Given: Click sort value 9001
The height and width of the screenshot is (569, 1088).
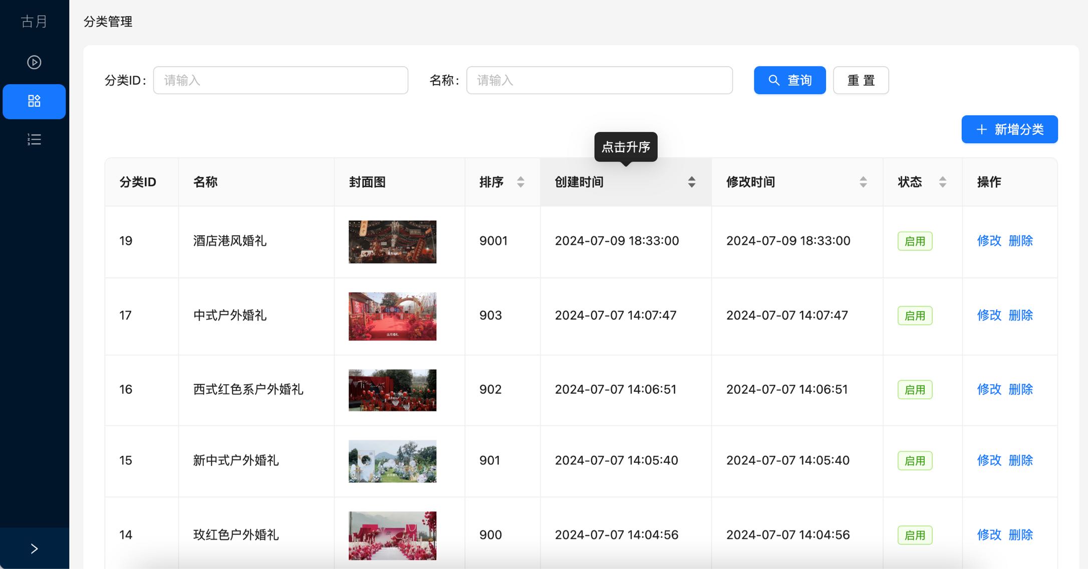Looking at the screenshot, I should [x=493, y=241].
